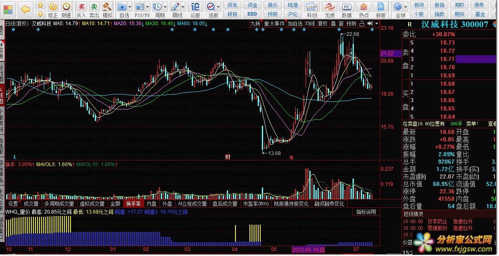Expand the 全球 globe dropdown arrow
This screenshot has height=256, width=499.
[x=406, y=7]
